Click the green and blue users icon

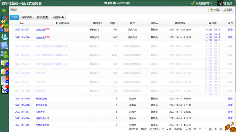click(4, 54)
